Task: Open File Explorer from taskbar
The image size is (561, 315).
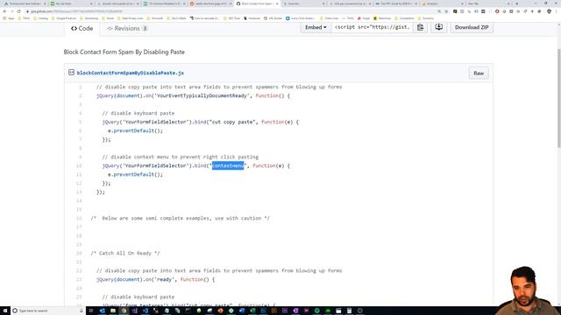Action: (x=113, y=311)
